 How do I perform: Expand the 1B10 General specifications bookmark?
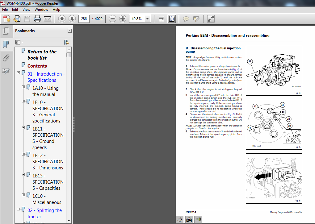pos(23,101)
